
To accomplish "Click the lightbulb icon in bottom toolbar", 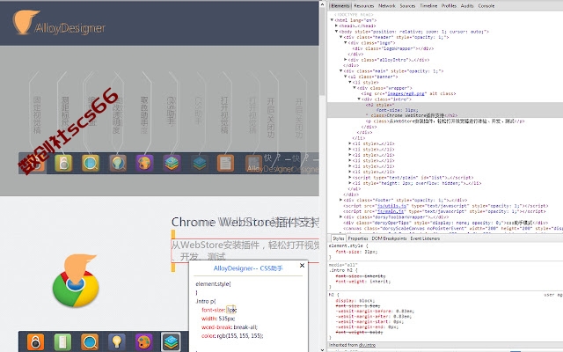I will coord(117,341).
